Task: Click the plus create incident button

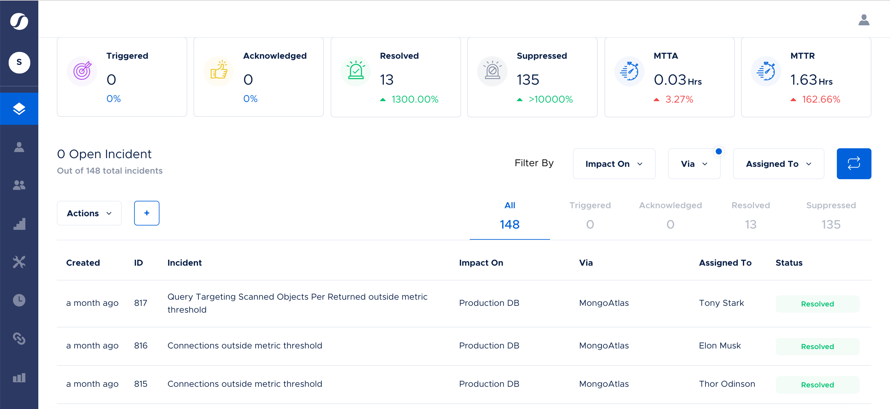Action: point(146,213)
